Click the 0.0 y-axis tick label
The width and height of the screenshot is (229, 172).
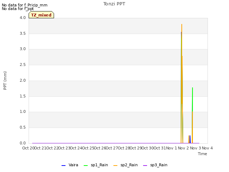pos(23,143)
